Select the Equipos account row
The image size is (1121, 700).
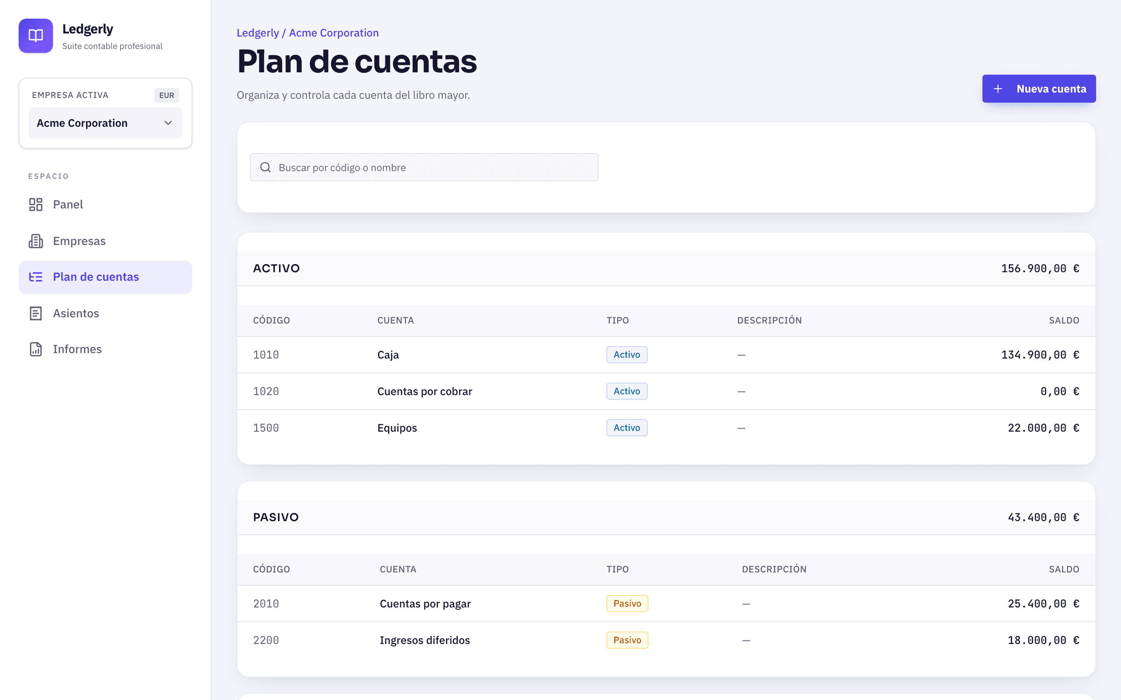coord(666,428)
